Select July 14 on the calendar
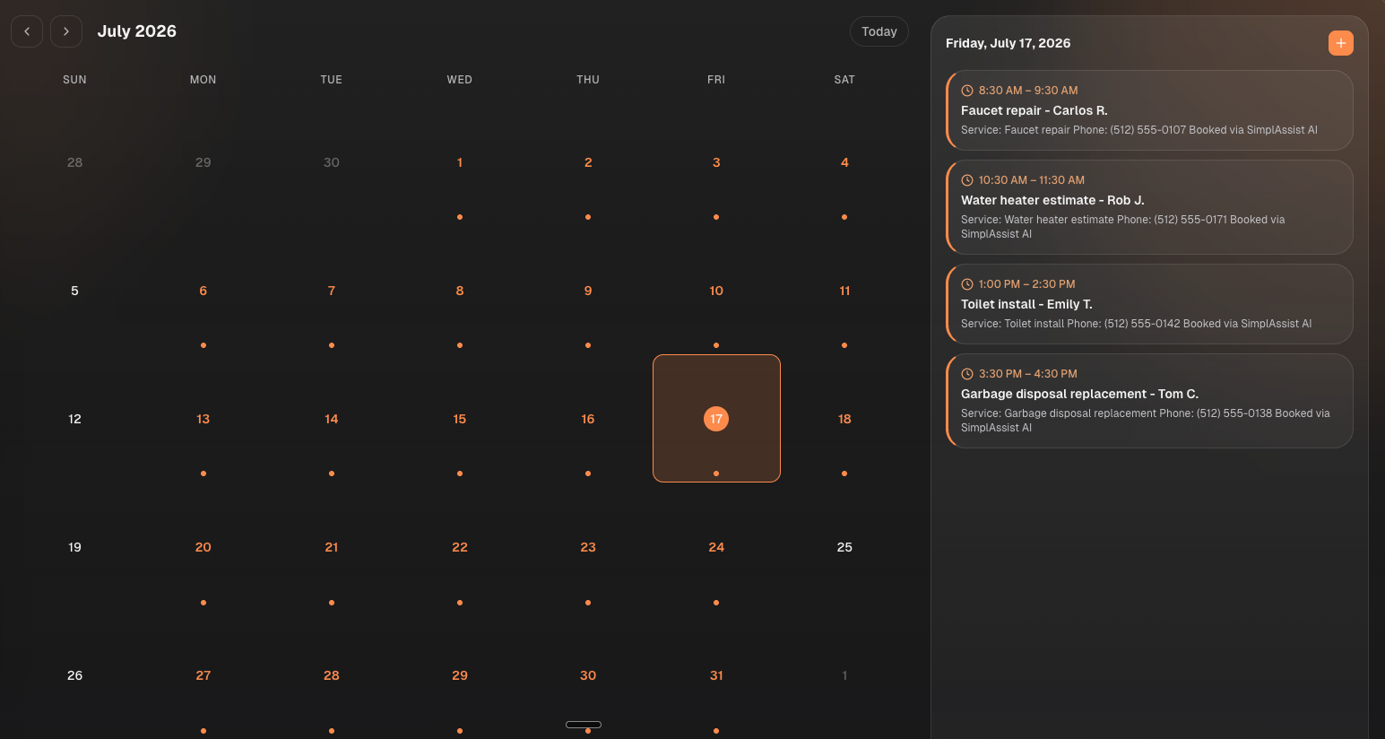This screenshot has width=1385, height=739. tap(332, 419)
